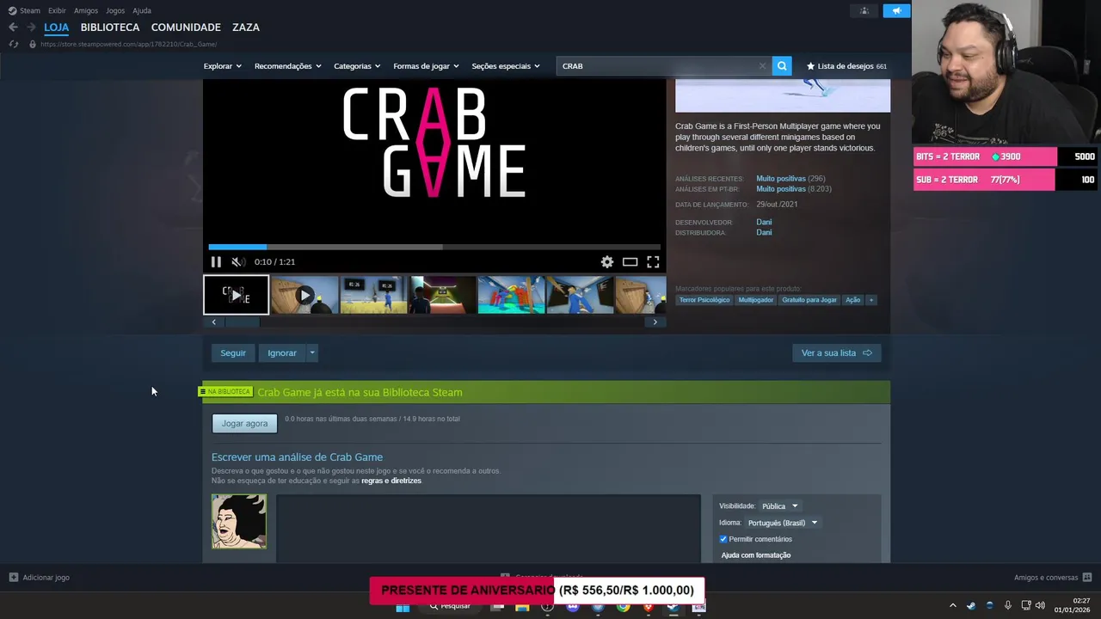Open trailer settings gear icon

coord(607,262)
